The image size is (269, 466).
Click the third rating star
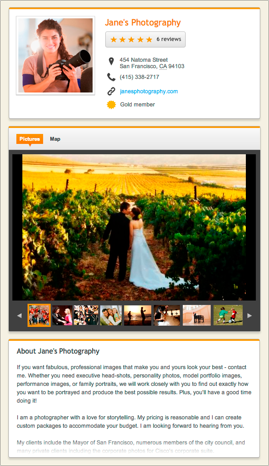pyautogui.click(x=131, y=39)
